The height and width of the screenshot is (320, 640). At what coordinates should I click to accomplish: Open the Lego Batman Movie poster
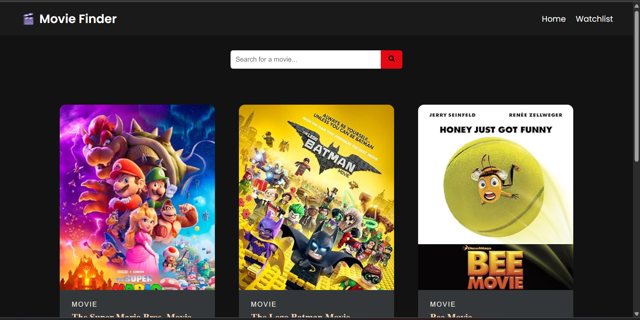316,197
